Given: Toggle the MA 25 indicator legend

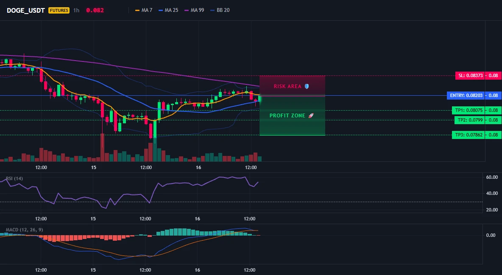Looking at the screenshot, I should tap(168, 10).
